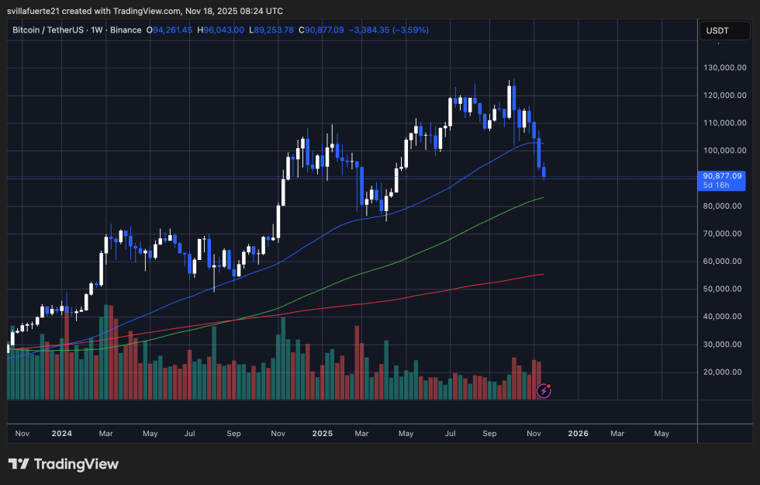Click the blue current price label 90,877.09
Image resolution: width=760 pixels, height=485 pixels.
coord(723,176)
